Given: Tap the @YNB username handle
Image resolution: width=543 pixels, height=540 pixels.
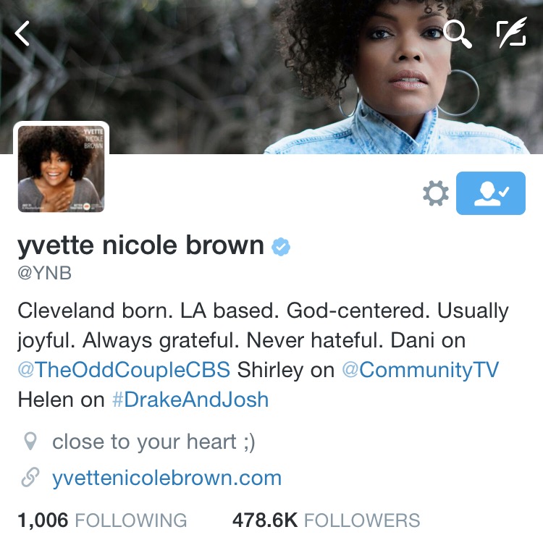Looking at the screenshot, I should (x=44, y=273).
